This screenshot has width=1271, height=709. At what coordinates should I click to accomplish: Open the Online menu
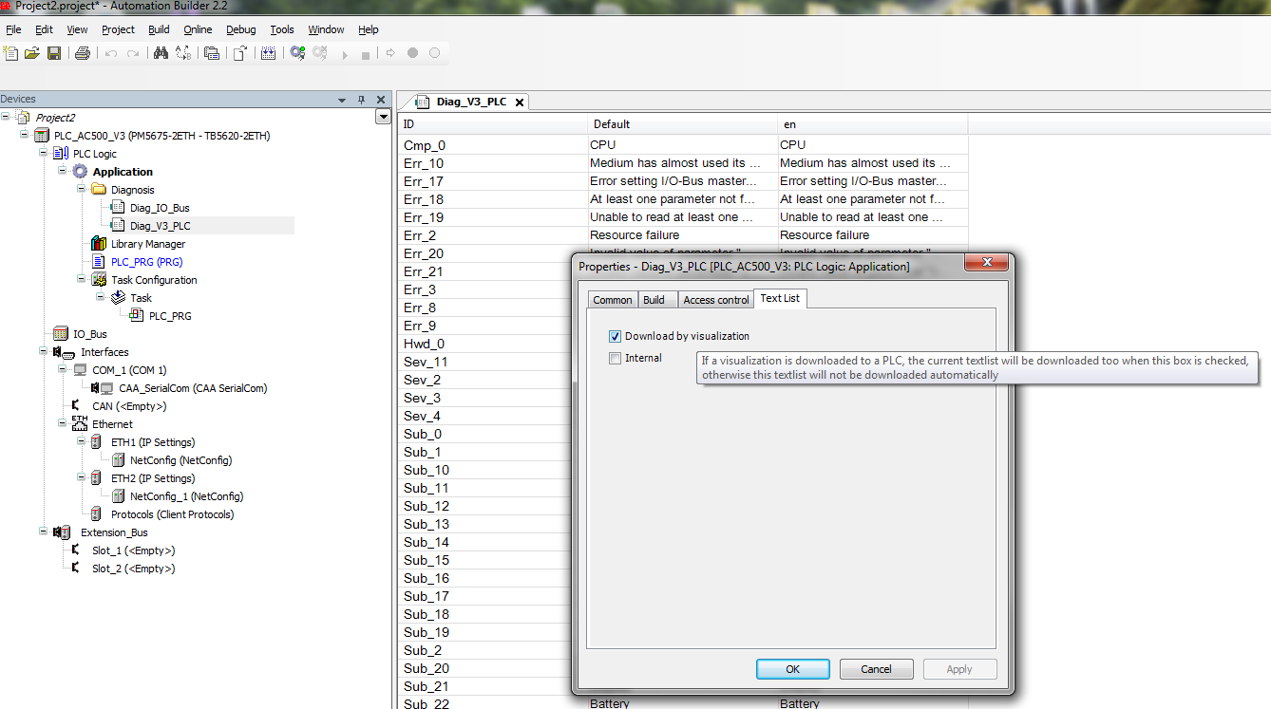(x=198, y=29)
